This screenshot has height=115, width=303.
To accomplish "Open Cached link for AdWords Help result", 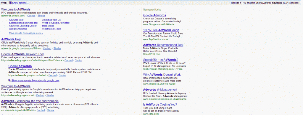I will point(47,49).
